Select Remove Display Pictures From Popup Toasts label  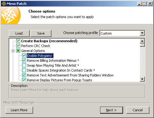coord(59,80)
